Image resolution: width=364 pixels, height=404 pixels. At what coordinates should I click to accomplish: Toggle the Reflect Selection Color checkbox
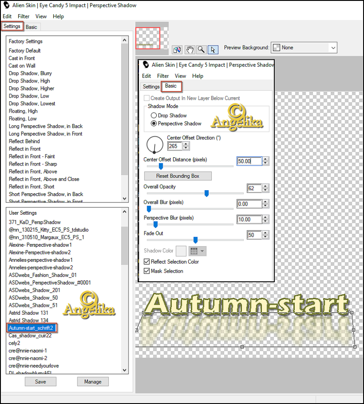point(147,262)
